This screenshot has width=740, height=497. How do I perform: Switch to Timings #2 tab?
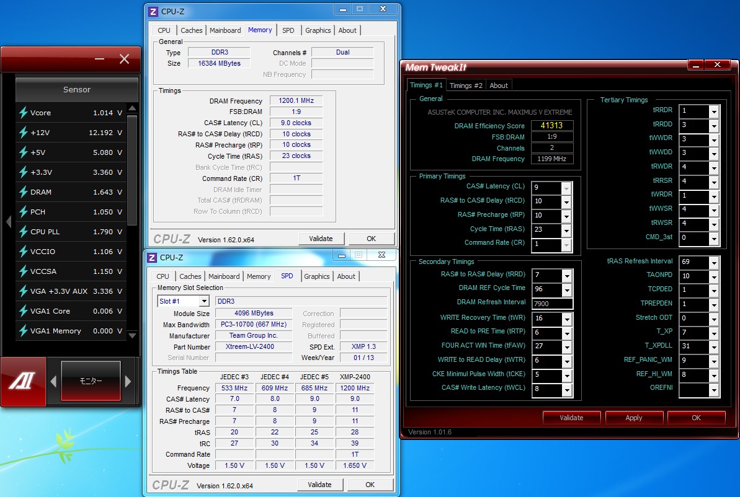click(x=466, y=86)
